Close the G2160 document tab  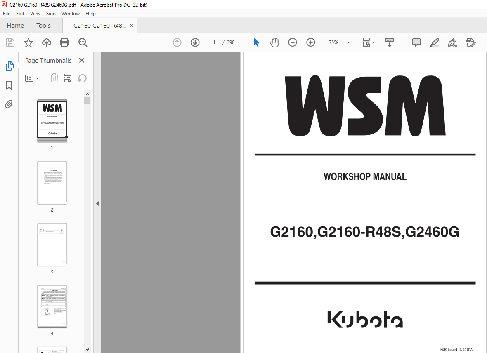pyautogui.click(x=131, y=26)
